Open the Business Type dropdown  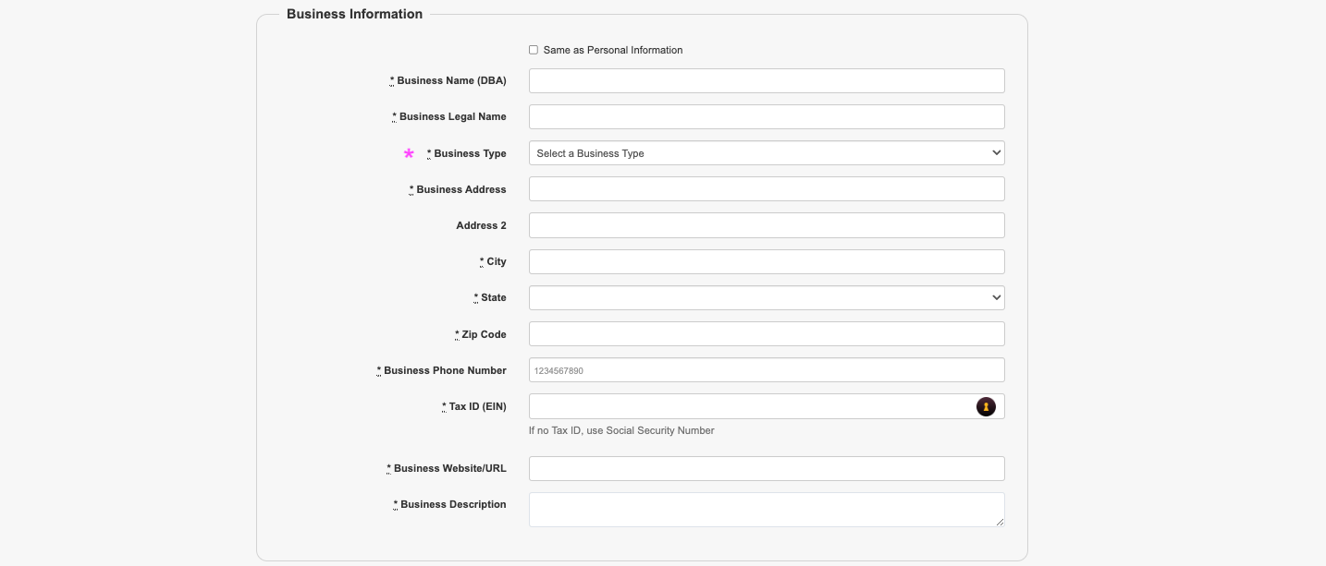[x=767, y=153]
